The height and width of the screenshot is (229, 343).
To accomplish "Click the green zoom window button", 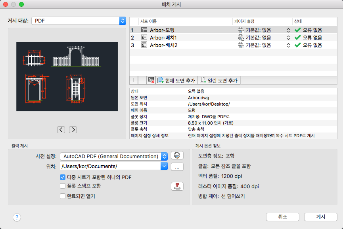I will [x=21, y=4].
